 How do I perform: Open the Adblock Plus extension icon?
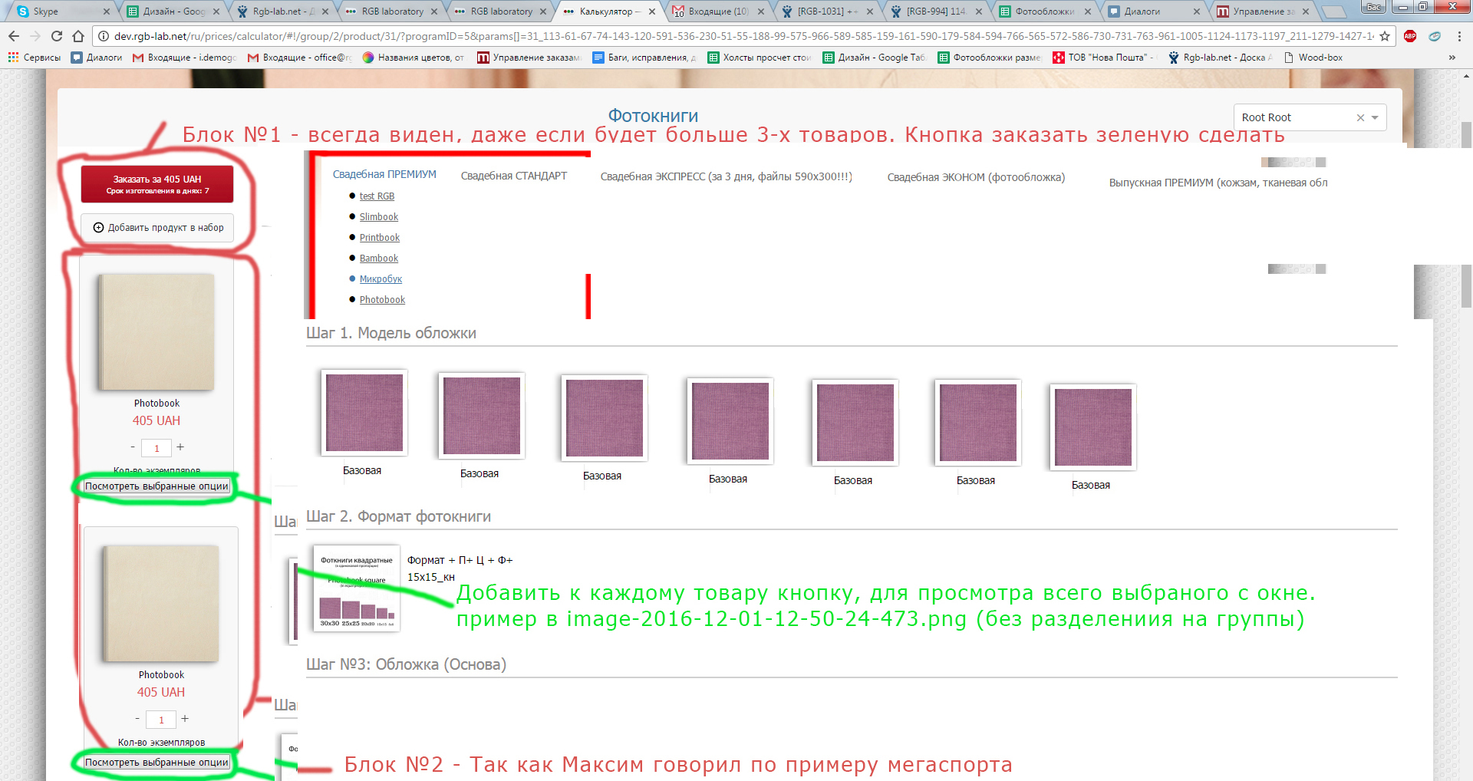tap(1410, 36)
